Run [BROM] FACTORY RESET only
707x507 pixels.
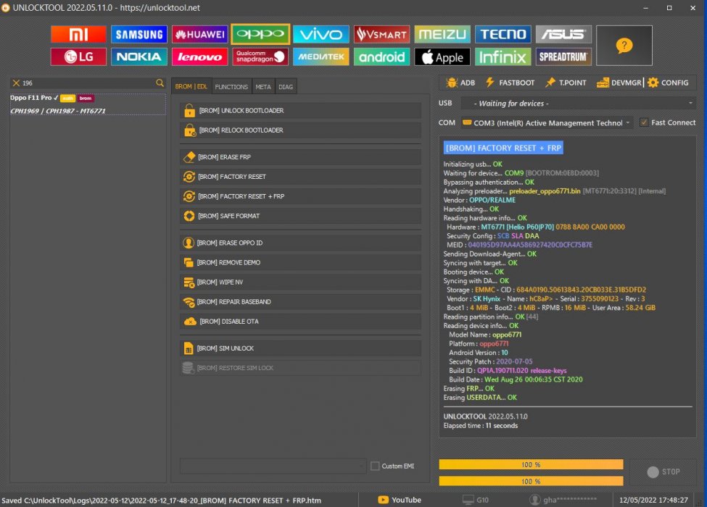[301, 177]
